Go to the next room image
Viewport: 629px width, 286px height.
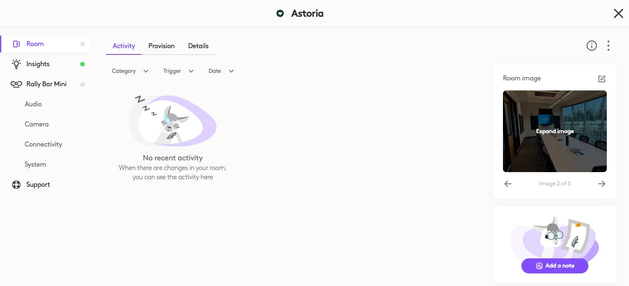tap(602, 184)
